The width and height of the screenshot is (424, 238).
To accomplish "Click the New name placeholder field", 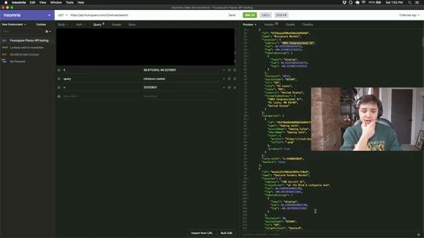I will click(101, 97).
